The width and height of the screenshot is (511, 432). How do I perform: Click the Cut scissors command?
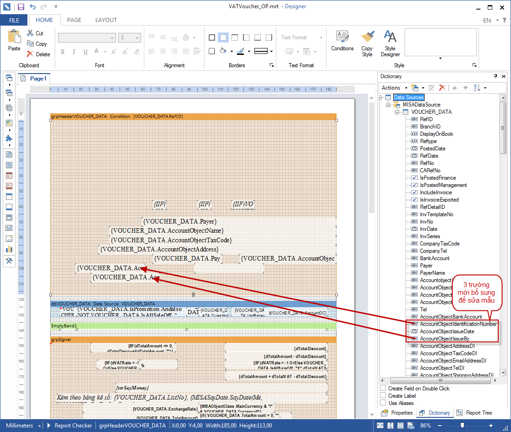pyautogui.click(x=35, y=33)
